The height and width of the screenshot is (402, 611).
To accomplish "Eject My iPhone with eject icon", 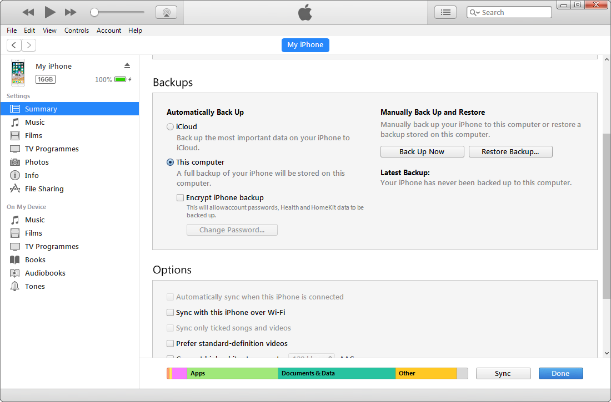I will coord(127,65).
